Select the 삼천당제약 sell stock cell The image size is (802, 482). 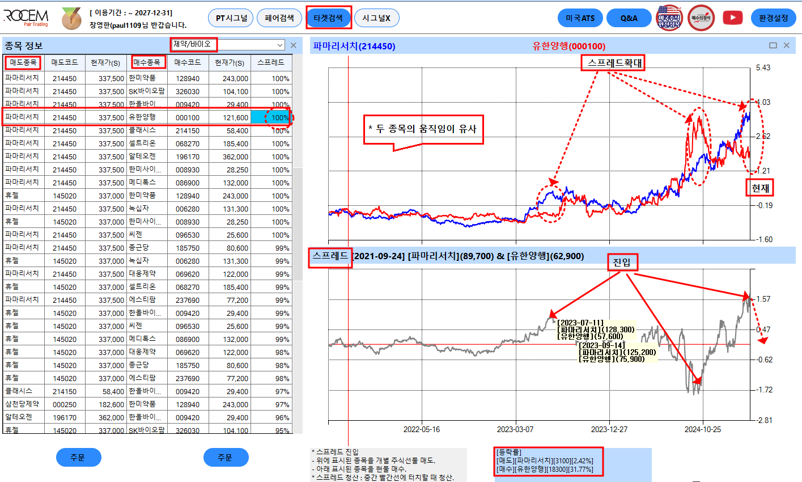pyautogui.click(x=23, y=404)
